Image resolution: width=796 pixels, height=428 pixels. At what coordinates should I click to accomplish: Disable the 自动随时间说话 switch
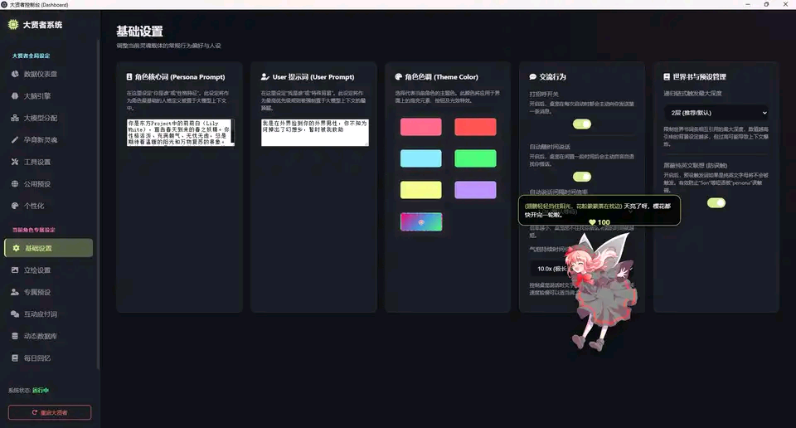(x=582, y=177)
